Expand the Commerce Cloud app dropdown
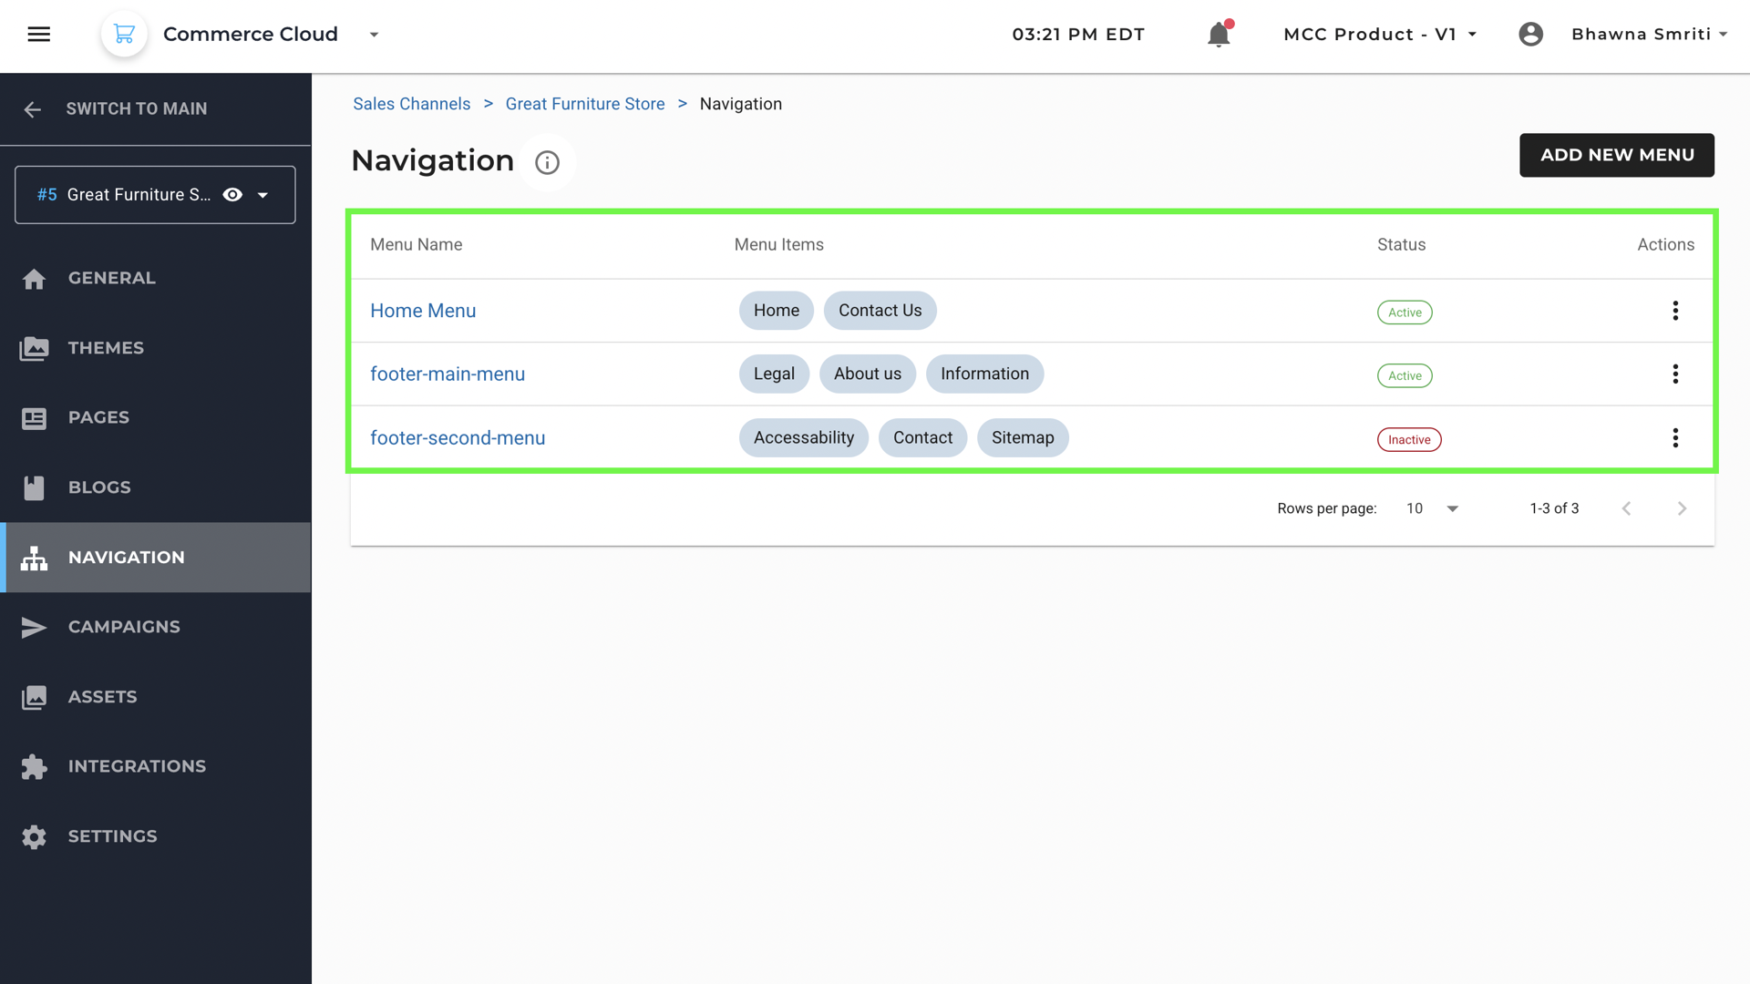 (x=374, y=35)
